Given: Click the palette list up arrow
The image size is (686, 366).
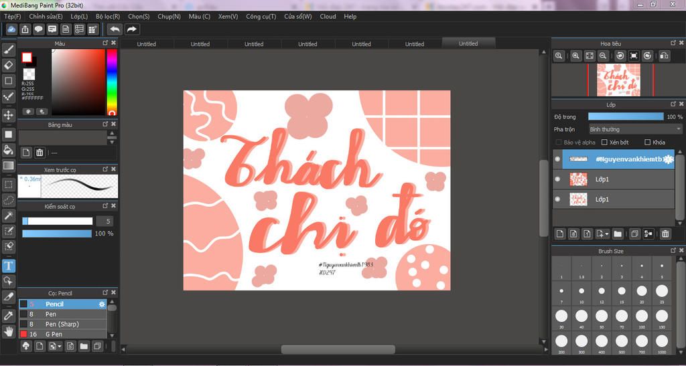Looking at the screenshot, I should tap(113, 133).
